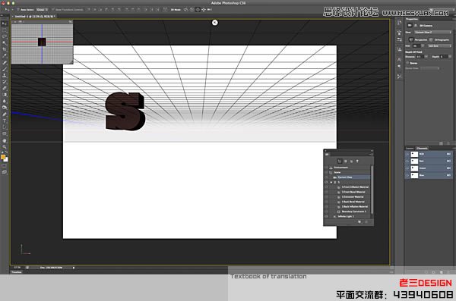Open tool preset picker arrow in options bar

click(12, 10)
